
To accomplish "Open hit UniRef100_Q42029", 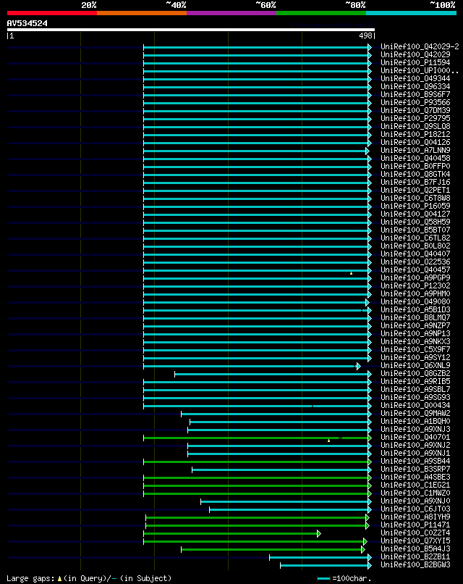I will pyautogui.click(x=415, y=54).
